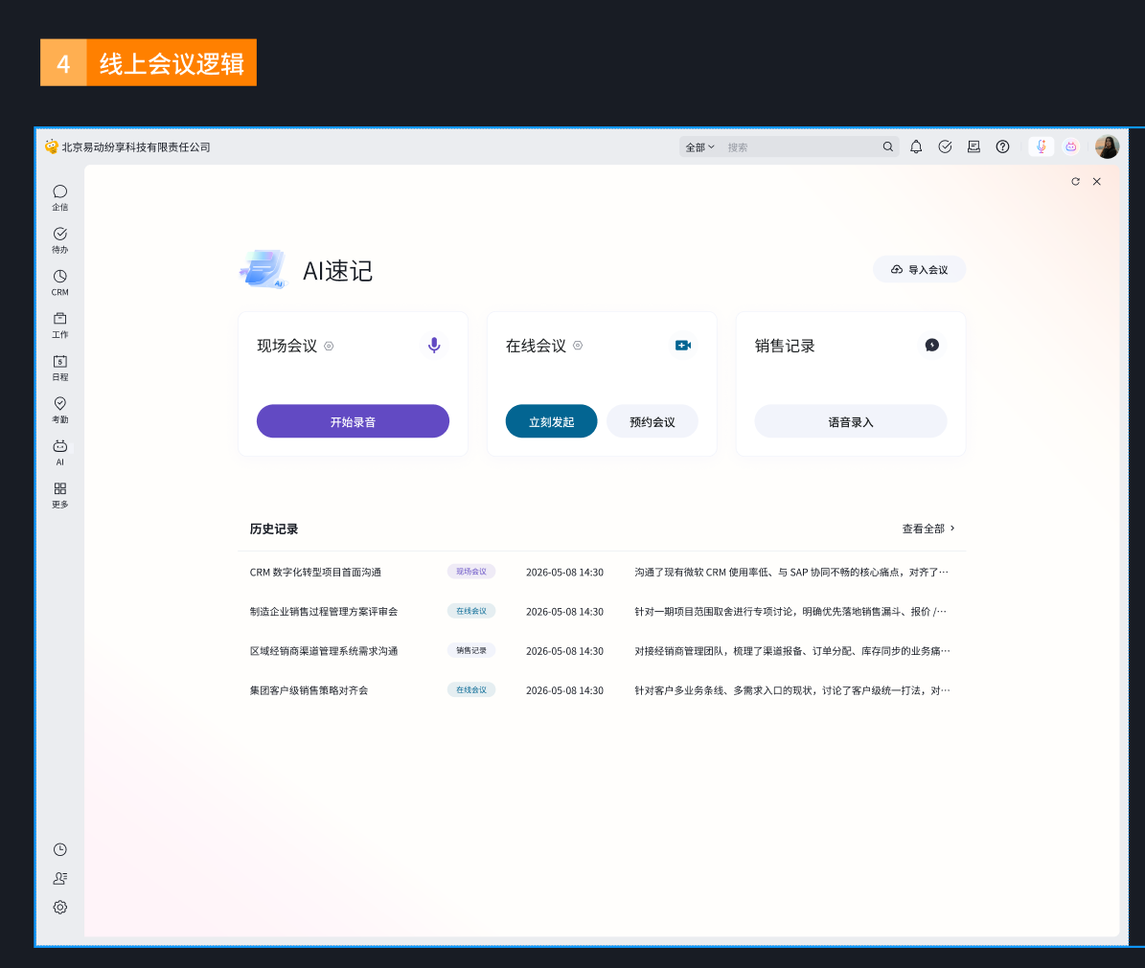Click the 预约会议 schedule meeting button

click(653, 421)
